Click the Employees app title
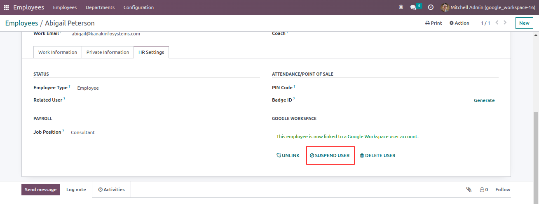539x204 pixels. (28, 7)
